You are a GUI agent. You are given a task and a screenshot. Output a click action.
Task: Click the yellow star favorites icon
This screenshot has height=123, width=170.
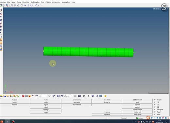pyautogui.click(x=105, y=96)
